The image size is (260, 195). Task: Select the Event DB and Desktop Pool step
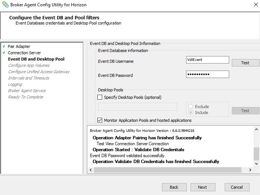[x=36, y=59]
